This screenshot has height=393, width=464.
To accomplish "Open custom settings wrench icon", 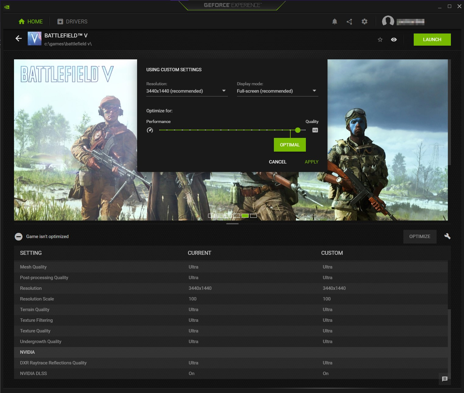I will coord(447,236).
